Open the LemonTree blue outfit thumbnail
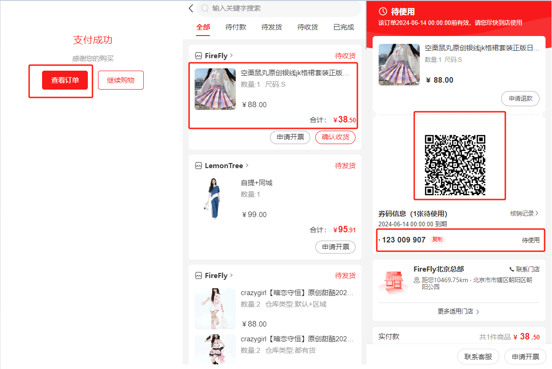This screenshot has width=552, height=369. [215, 199]
